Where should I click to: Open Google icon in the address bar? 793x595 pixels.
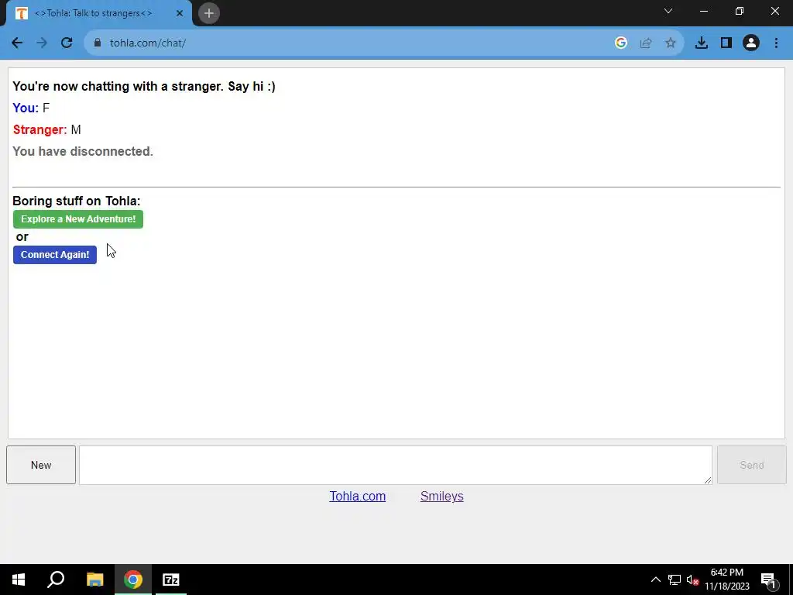(x=621, y=43)
